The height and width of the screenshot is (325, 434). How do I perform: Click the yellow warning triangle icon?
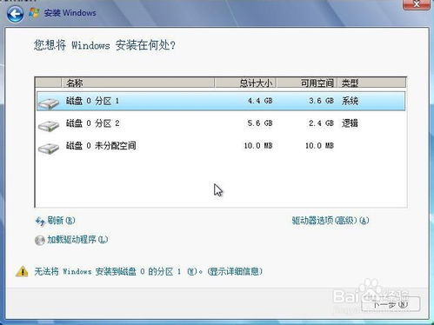(x=22, y=271)
